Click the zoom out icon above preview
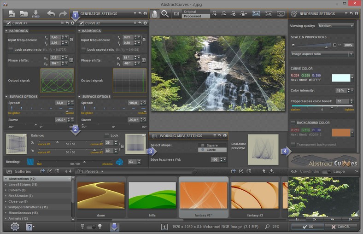 pos(223,14)
